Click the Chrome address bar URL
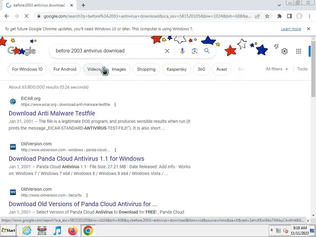 [147, 16]
